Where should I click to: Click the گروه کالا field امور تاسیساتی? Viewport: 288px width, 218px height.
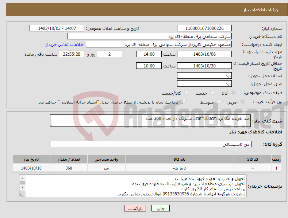coord(151,144)
